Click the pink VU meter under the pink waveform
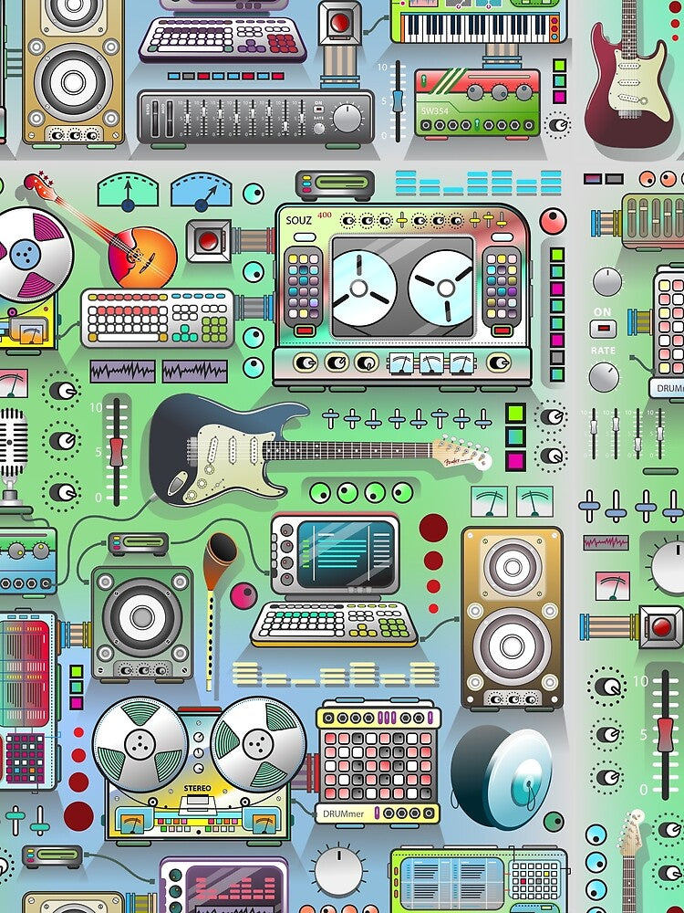 click(613, 586)
